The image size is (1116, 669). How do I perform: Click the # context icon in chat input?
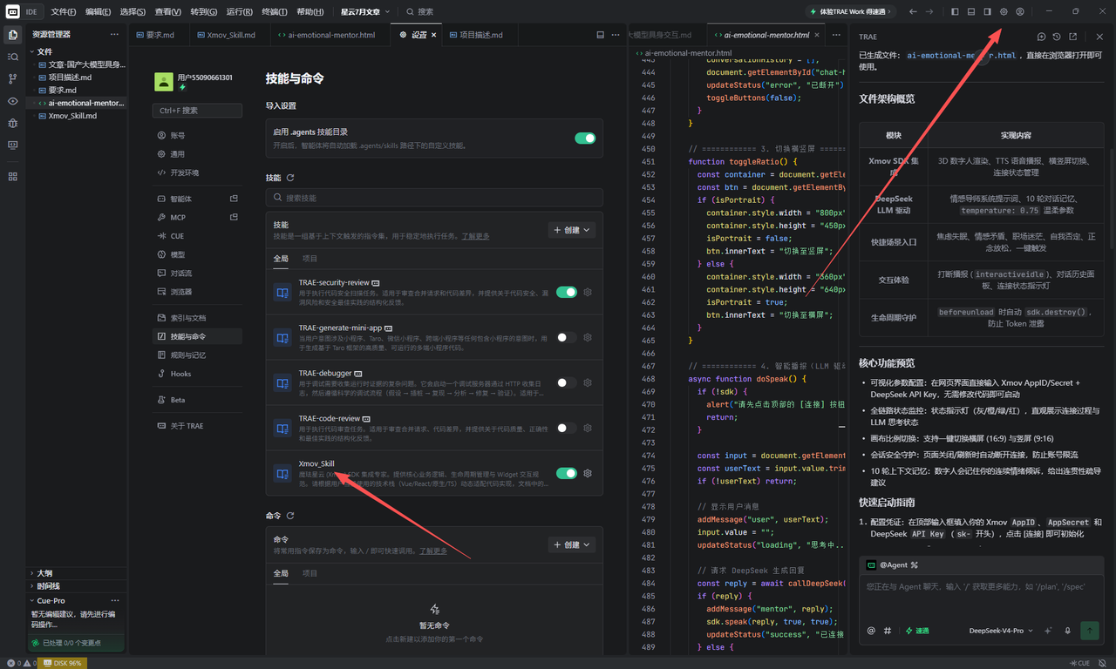[x=888, y=631]
